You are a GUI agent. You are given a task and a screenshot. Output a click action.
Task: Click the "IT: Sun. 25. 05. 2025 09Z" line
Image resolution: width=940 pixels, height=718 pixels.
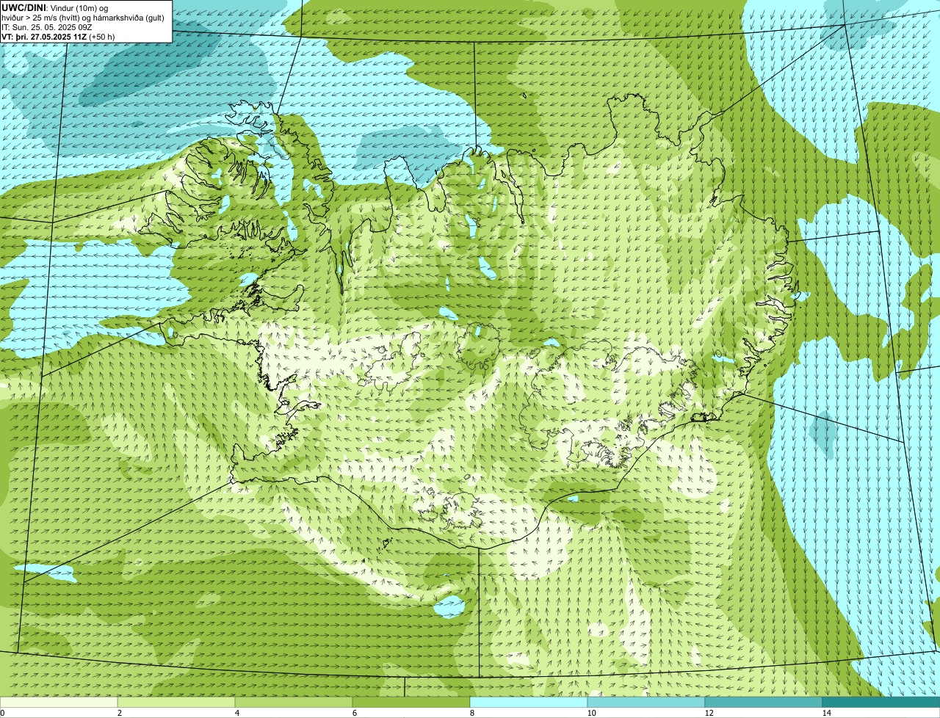46,26
